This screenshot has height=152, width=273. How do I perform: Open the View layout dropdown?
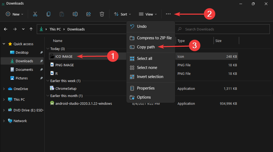pos(148,14)
